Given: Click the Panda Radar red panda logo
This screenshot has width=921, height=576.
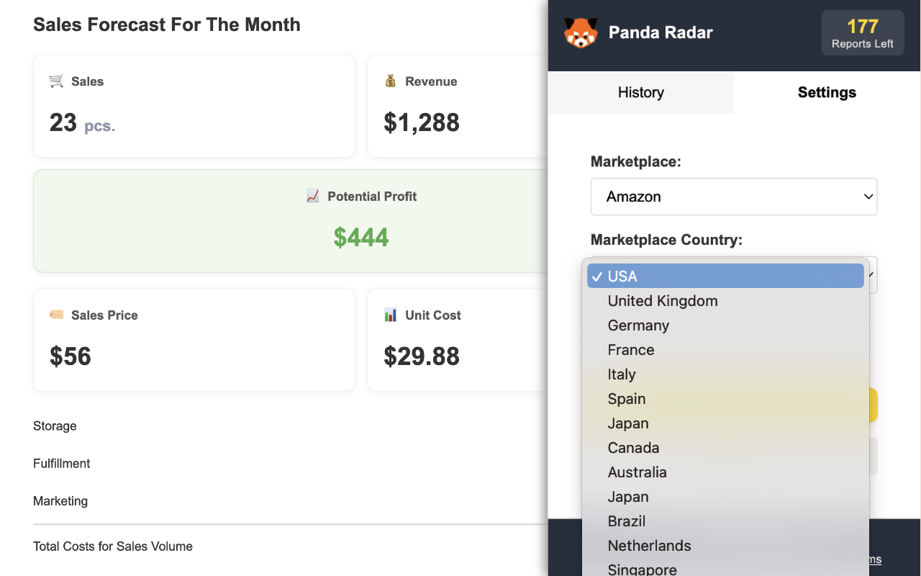Looking at the screenshot, I should click(581, 32).
